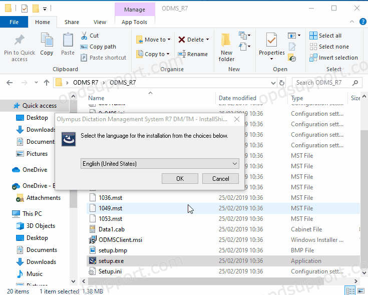Click the Select all icon

click(313, 36)
